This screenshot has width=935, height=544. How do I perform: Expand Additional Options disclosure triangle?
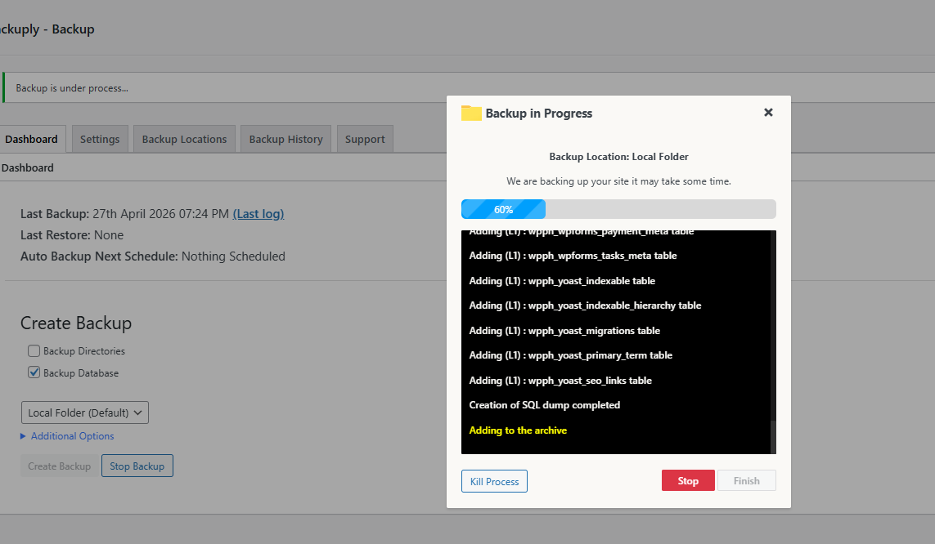[23, 436]
